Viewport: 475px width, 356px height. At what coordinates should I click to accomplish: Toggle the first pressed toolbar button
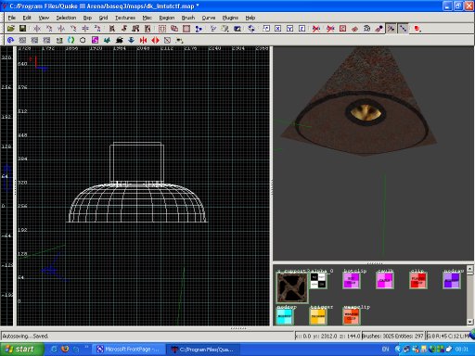click(x=392, y=29)
